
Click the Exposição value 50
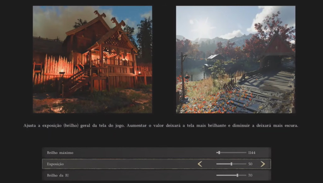point(250,164)
